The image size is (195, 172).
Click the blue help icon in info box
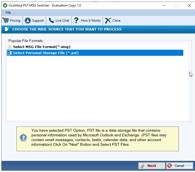coord(23,138)
